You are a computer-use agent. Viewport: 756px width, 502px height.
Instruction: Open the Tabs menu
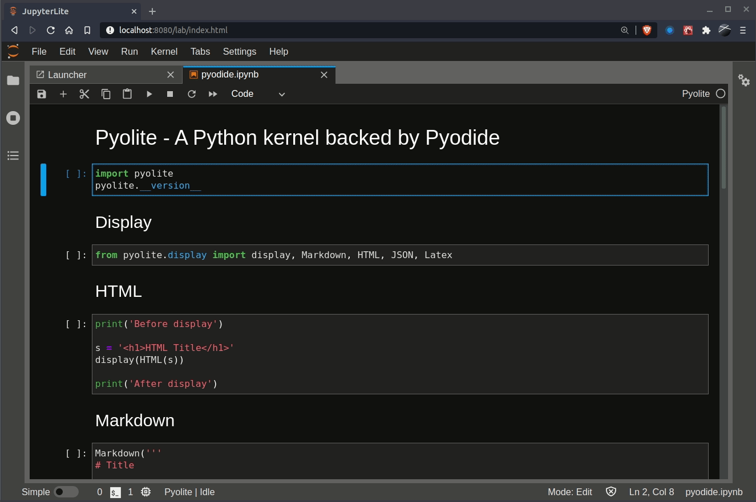[x=200, y=51]
